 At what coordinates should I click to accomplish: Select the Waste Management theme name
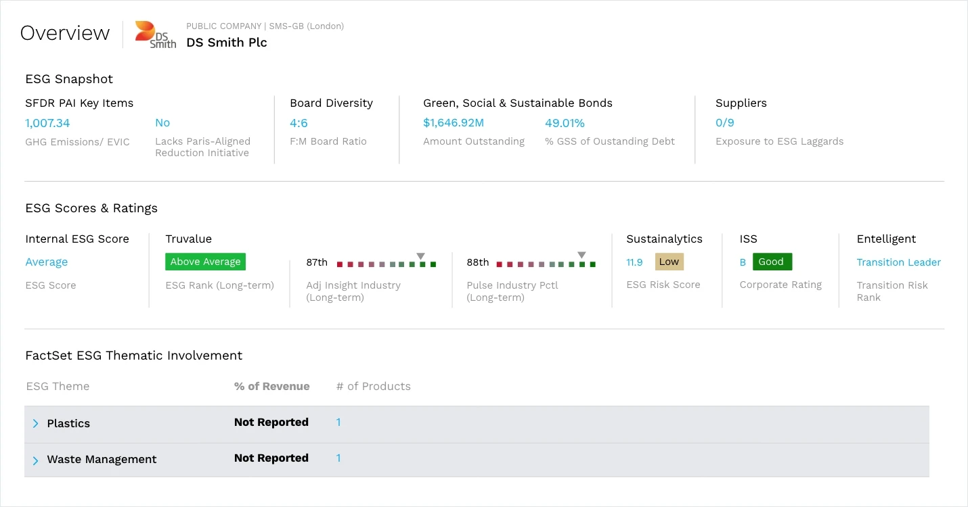(102, 460)
